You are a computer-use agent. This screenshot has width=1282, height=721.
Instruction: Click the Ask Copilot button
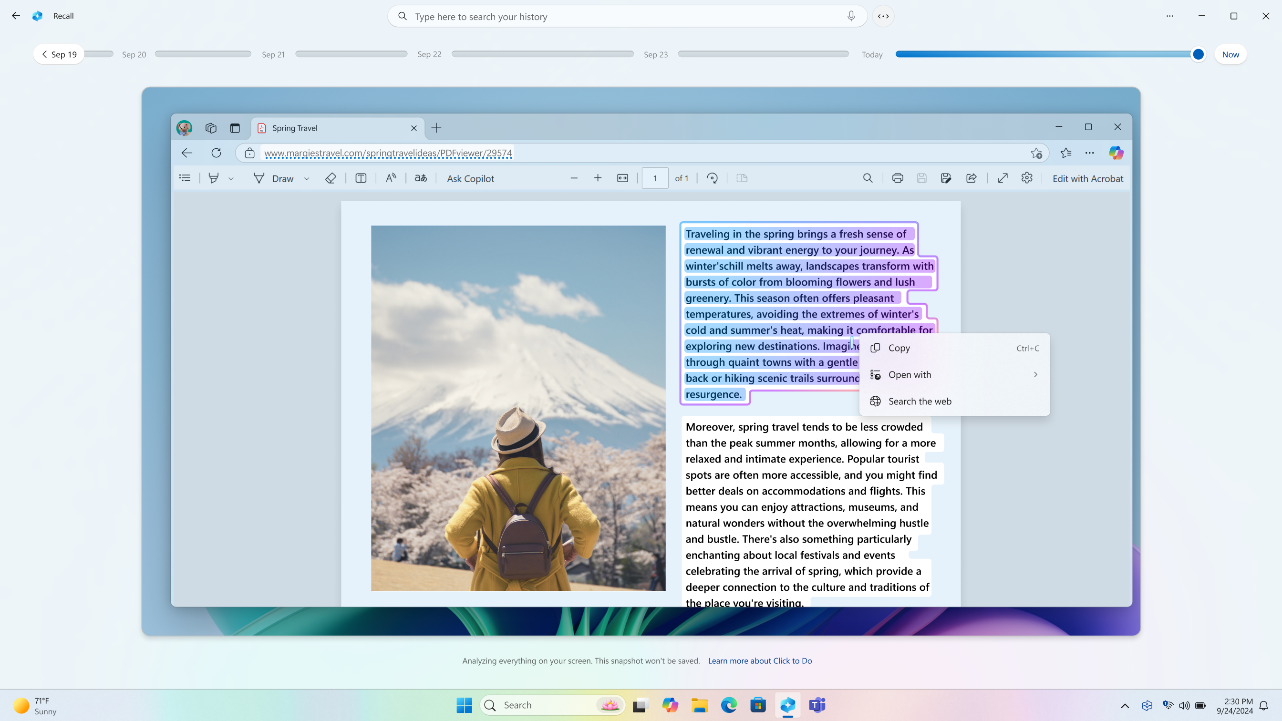point(470,178)
